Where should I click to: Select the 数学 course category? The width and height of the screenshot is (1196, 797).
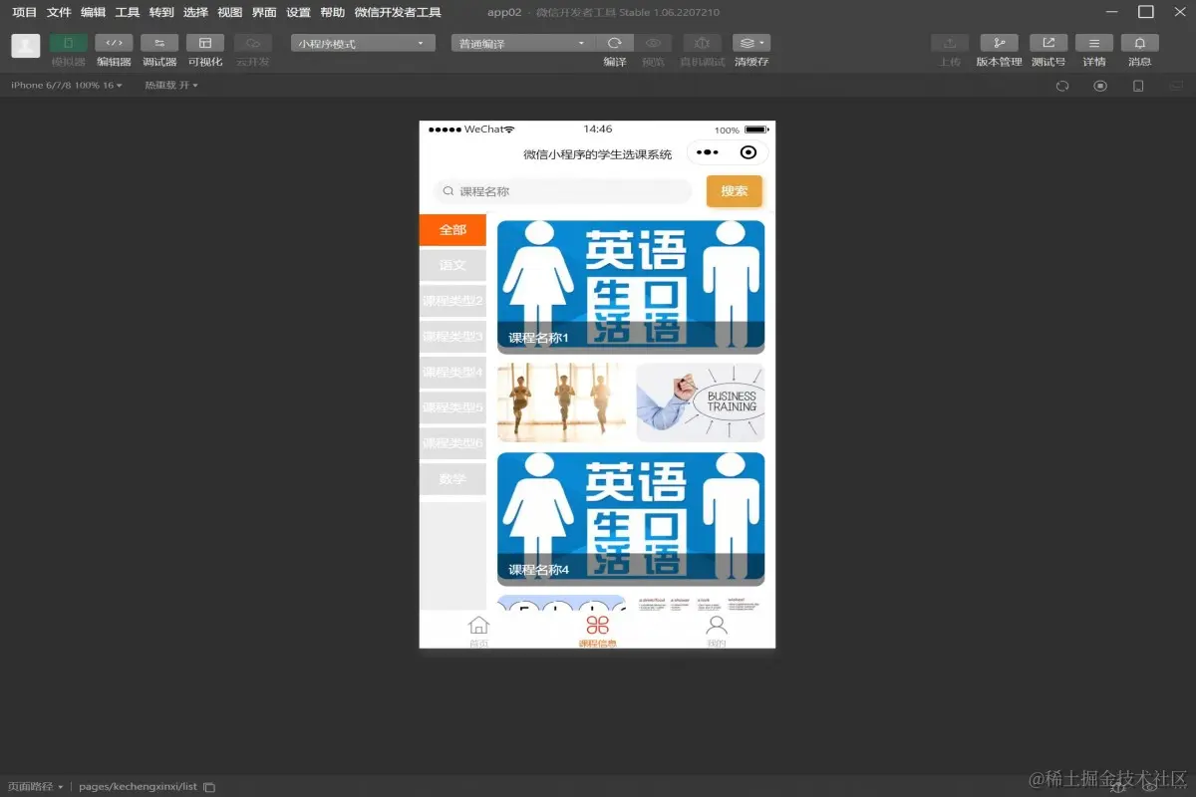(452, 478)
